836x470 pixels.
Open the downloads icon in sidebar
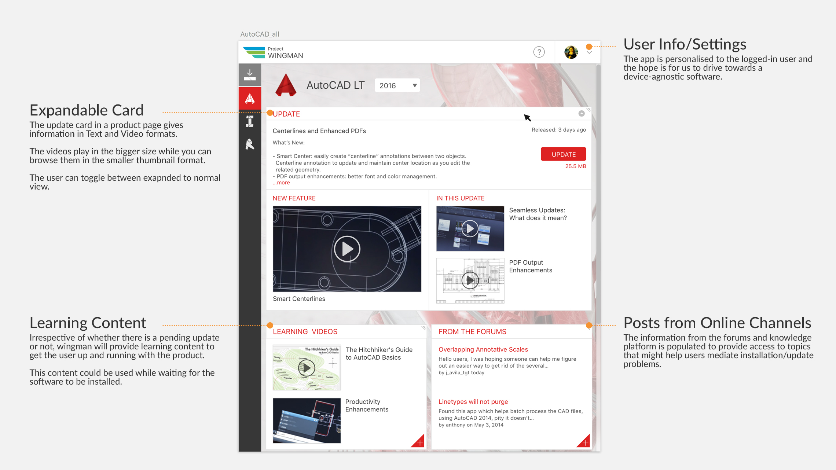[x=250, y=75]
